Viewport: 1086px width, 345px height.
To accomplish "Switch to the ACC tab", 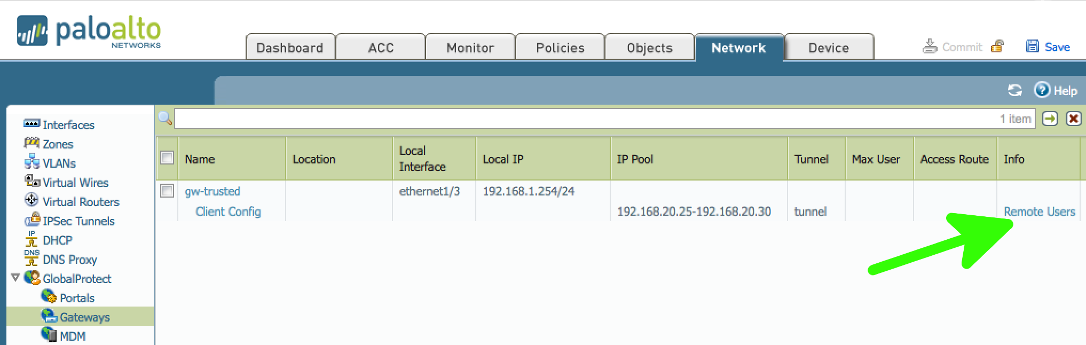I will 381,48.
